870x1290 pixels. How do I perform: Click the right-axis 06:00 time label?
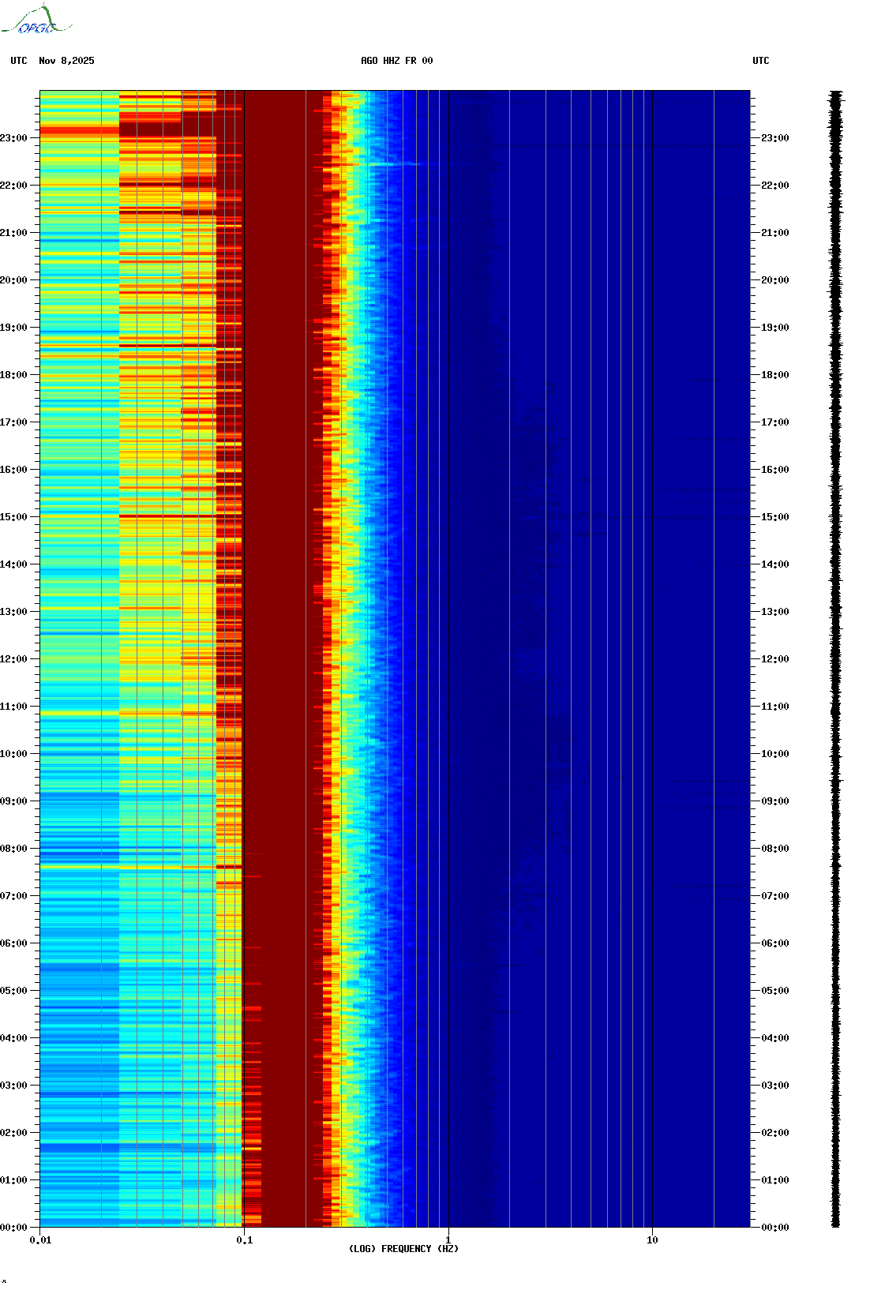pos(775,943)
